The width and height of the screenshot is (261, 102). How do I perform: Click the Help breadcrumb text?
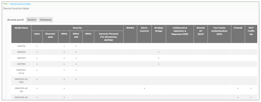[5, 4]
